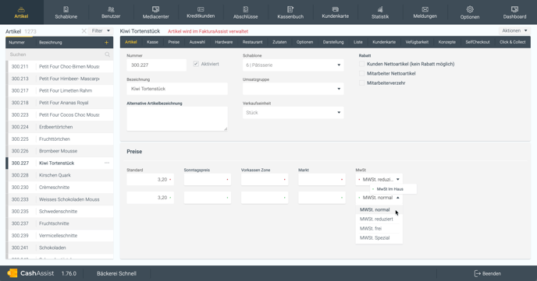Switch to the SelfCheckout tab
Viewport: 537px width, 281px height.
478,42
